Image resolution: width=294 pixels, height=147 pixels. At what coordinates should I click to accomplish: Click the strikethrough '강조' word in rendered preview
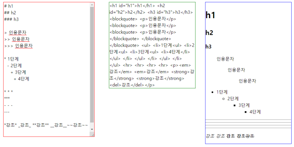point(250,136)
